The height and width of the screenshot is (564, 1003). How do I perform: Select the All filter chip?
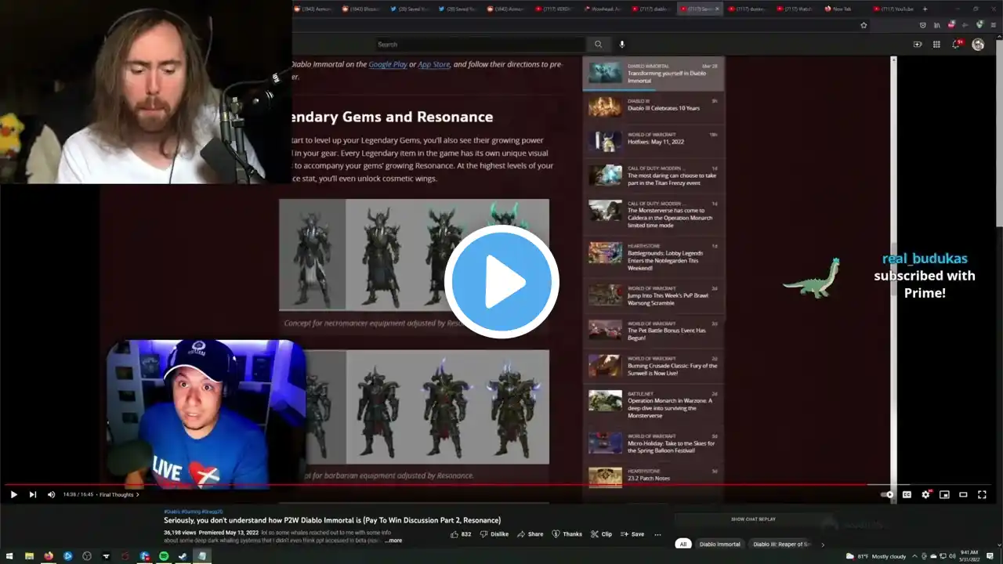coord(683,544)
